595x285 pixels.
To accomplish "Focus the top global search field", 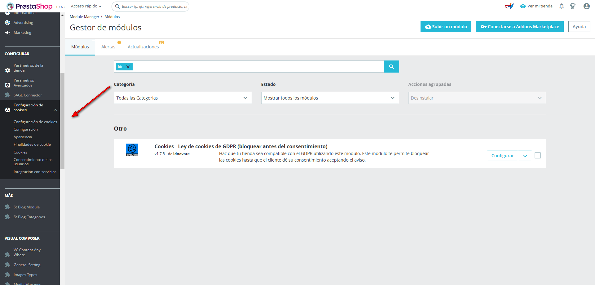I will click(151, 7).
